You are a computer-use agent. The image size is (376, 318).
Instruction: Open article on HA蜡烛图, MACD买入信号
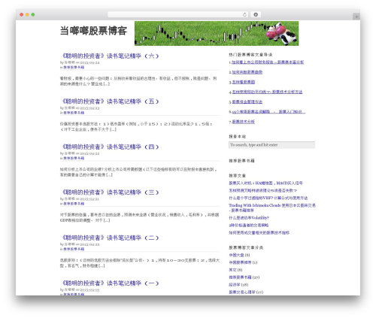point(265,183)
